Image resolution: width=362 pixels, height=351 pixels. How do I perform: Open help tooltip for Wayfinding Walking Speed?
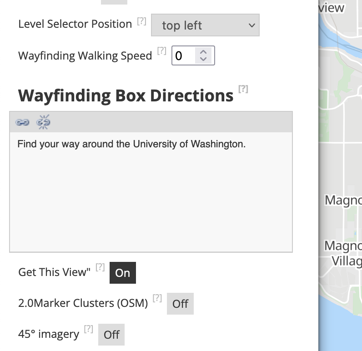pos(161,51)
